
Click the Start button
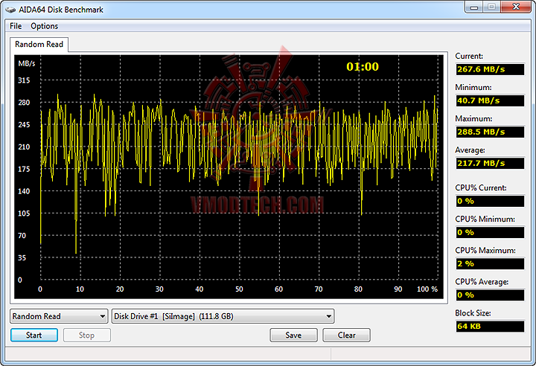coord(34,335)
